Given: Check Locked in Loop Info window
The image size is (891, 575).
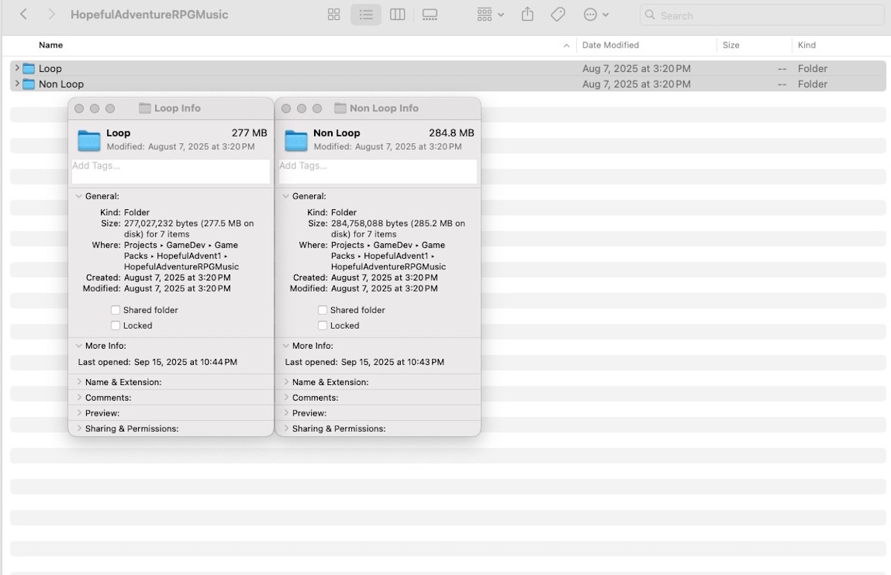Looking at the screenshot, I should (115, 326).
